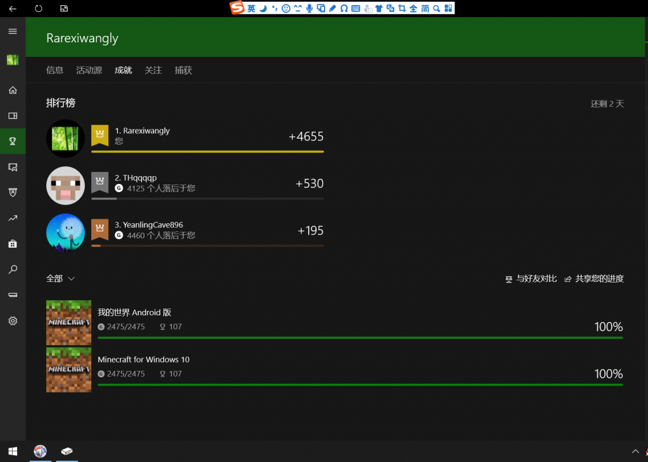This screenshot has height=462, width=648.
Task: Click Rarexiwangly's bamboo leaderboard avatar
Action: pyautogui.click(x=65, y=138)
